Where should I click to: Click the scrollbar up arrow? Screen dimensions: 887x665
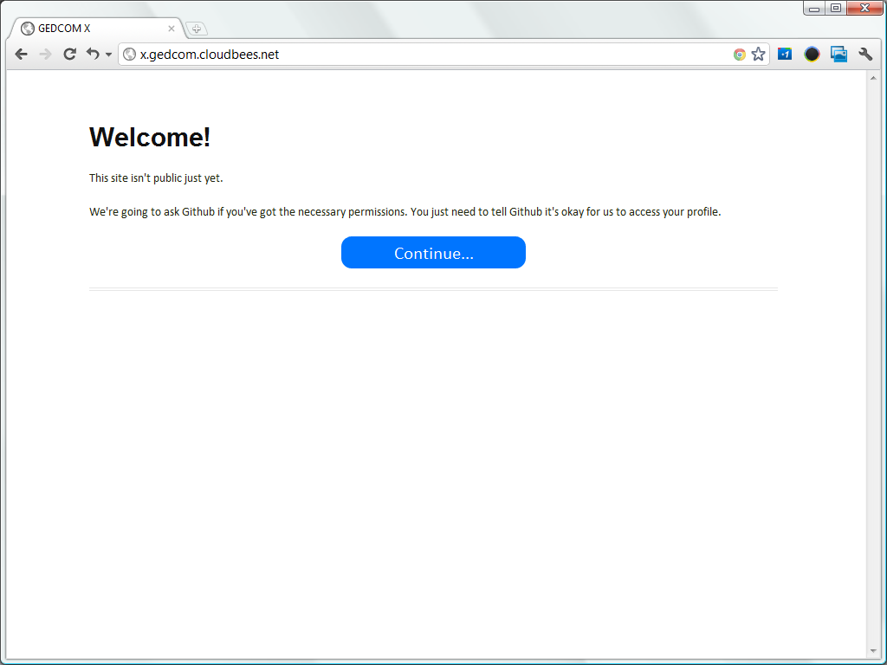[x=873, y=78]
